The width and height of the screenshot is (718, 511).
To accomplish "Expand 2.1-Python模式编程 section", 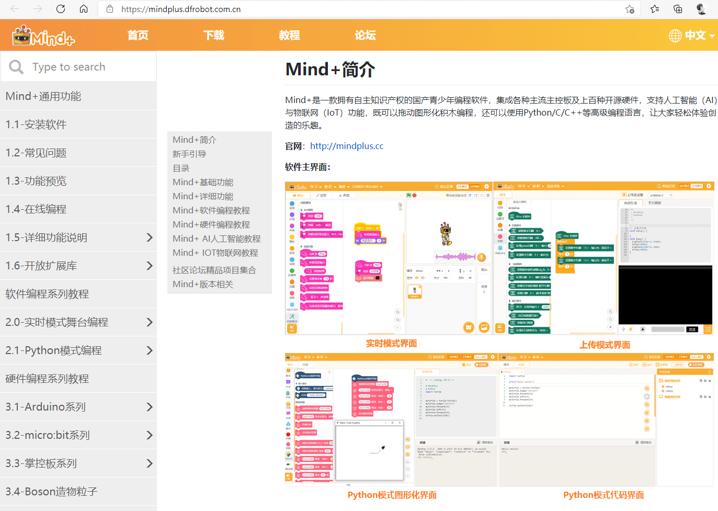I will pyautogui.click(x=149, y=350).
